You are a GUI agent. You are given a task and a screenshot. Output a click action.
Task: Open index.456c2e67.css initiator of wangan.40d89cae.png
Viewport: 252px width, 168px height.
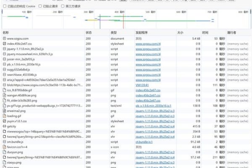tap(148, 95)
